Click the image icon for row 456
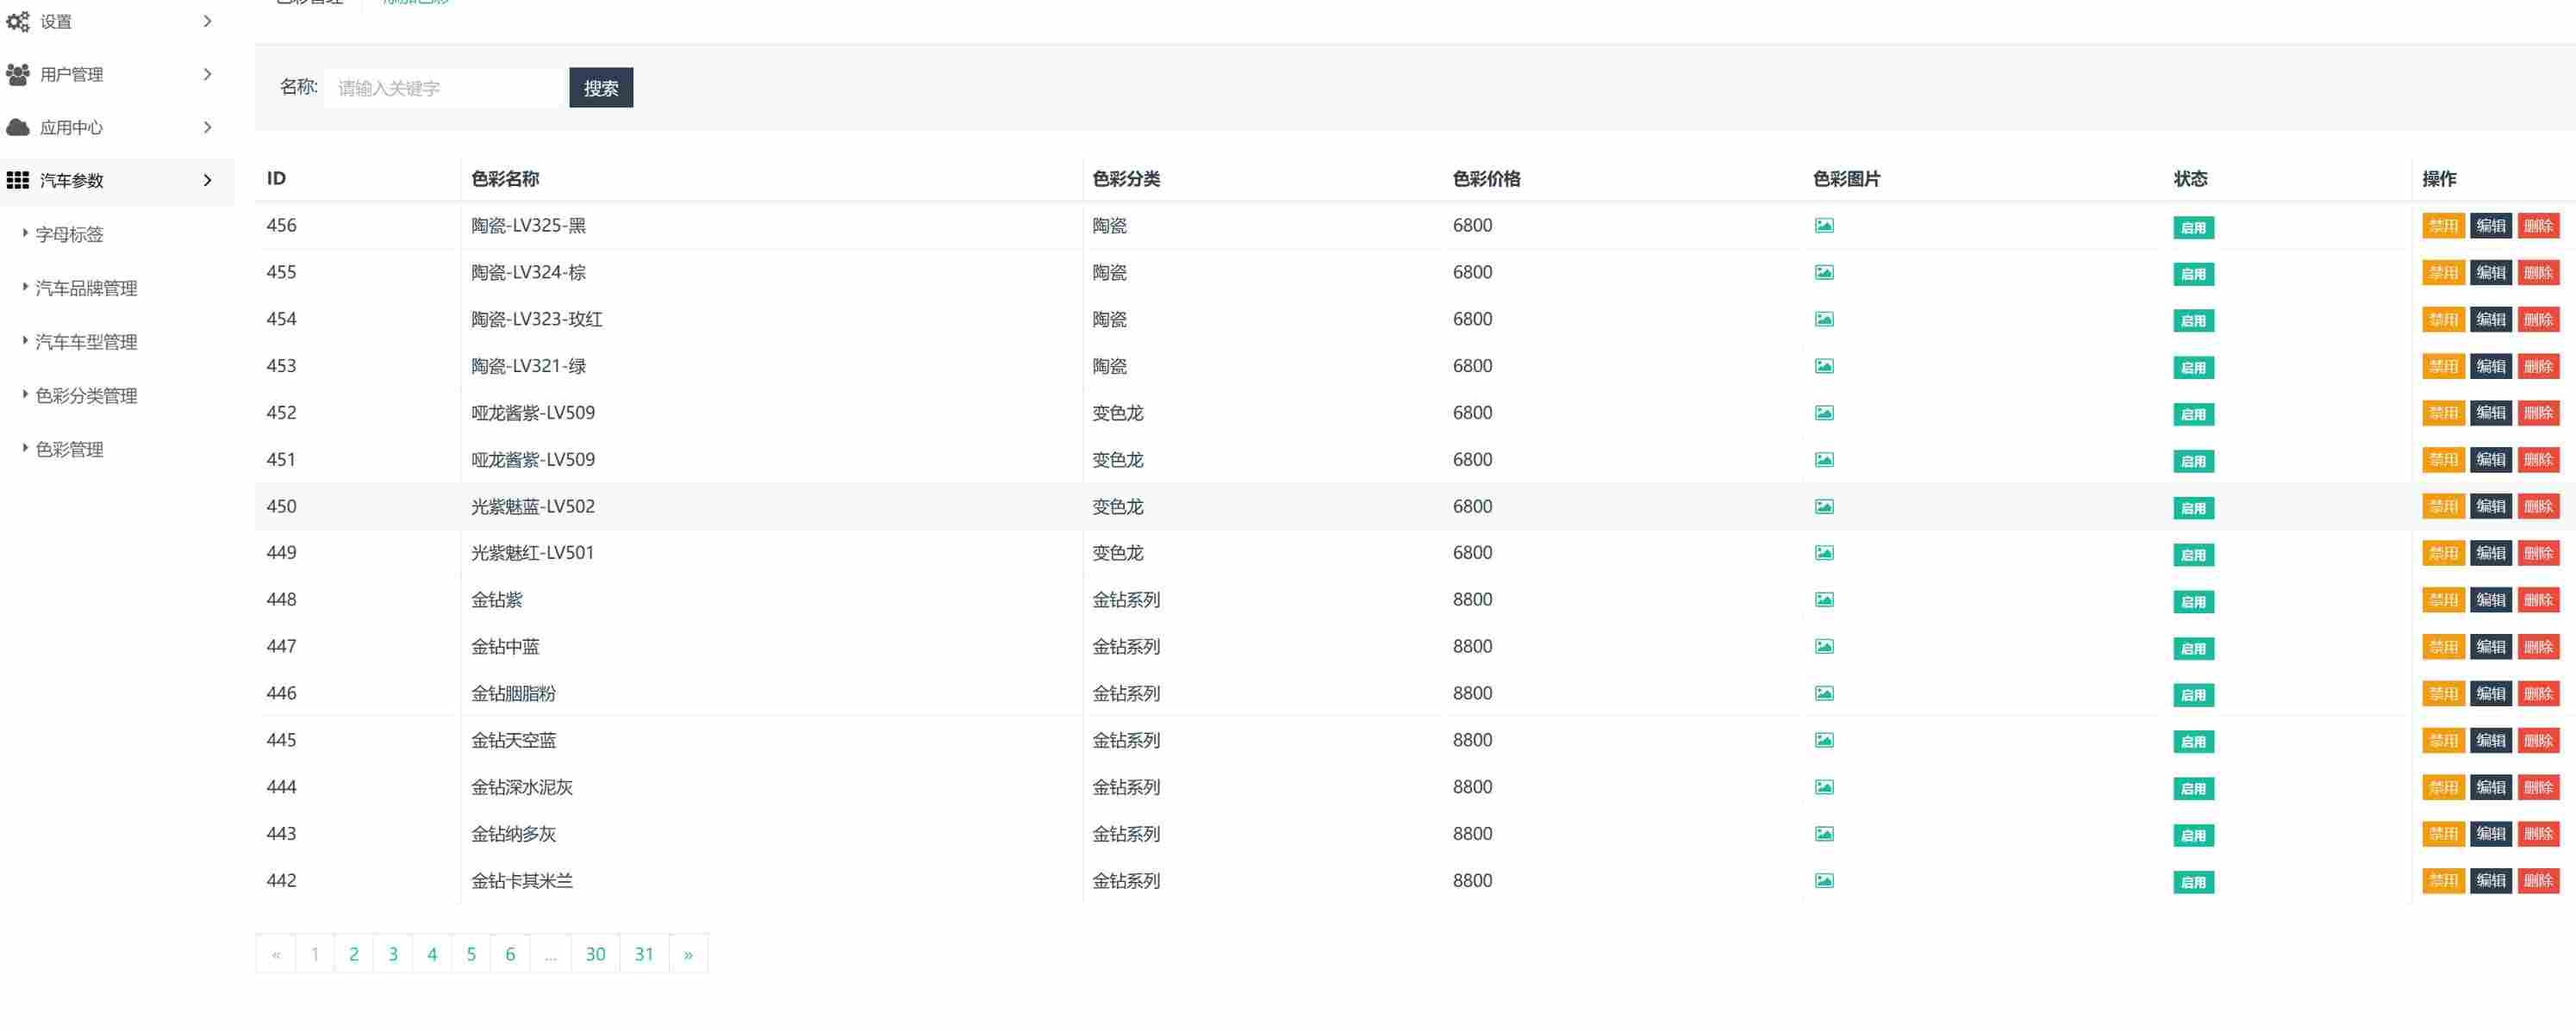2576x1031 pixels. 1823,226
